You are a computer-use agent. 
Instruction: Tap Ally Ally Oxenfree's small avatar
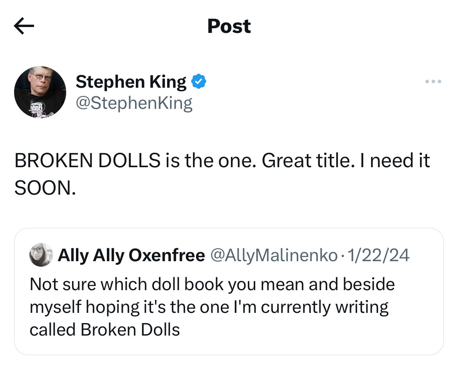[x=41, y=255]
